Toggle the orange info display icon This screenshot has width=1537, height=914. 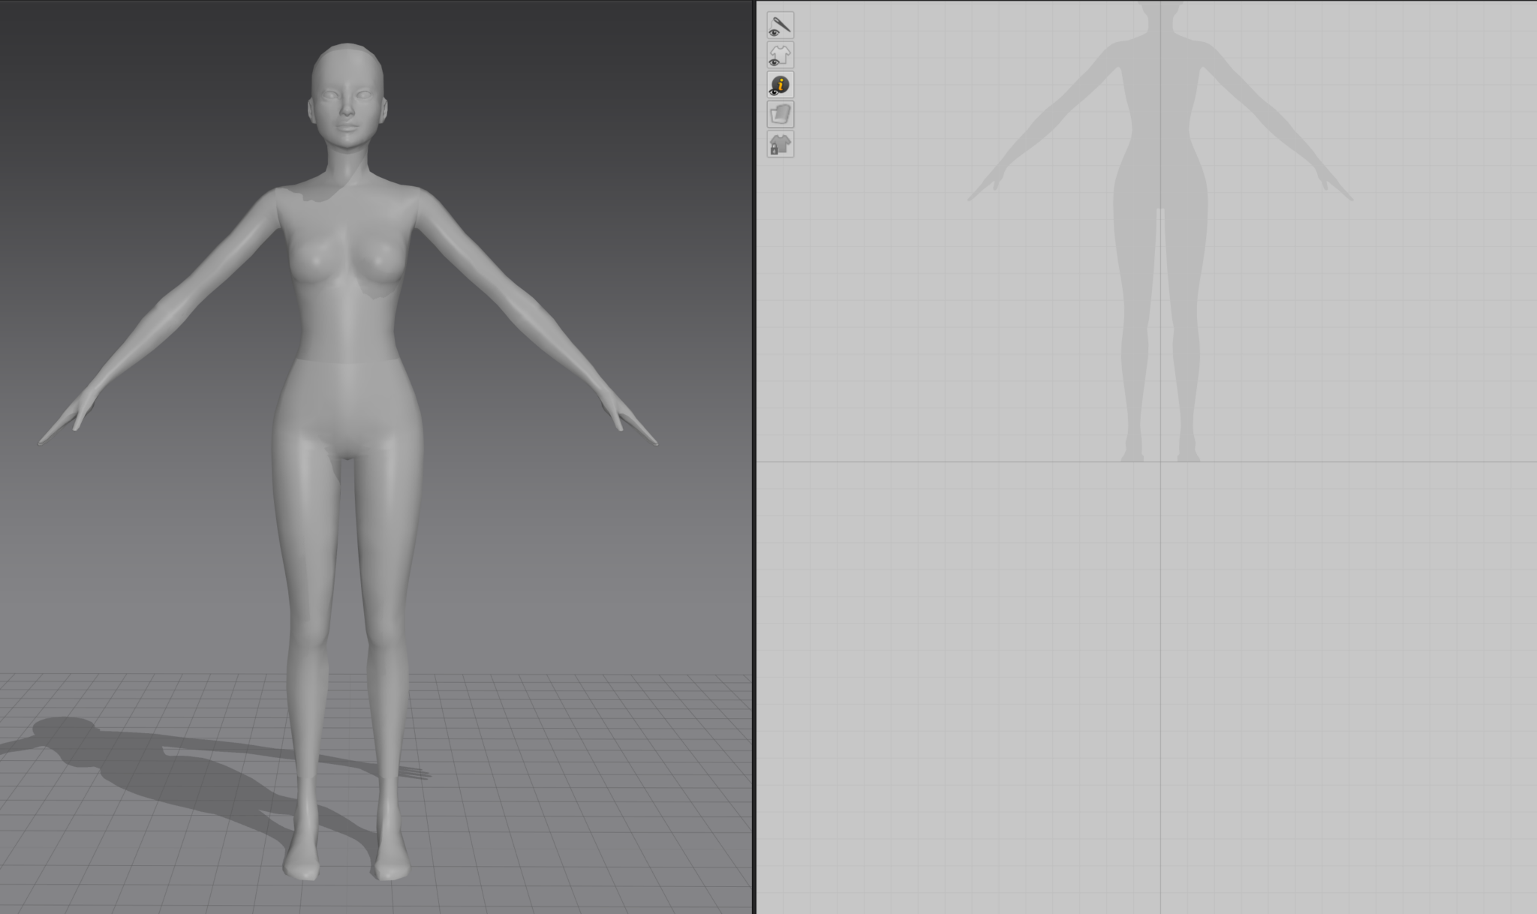coord(780,85)
